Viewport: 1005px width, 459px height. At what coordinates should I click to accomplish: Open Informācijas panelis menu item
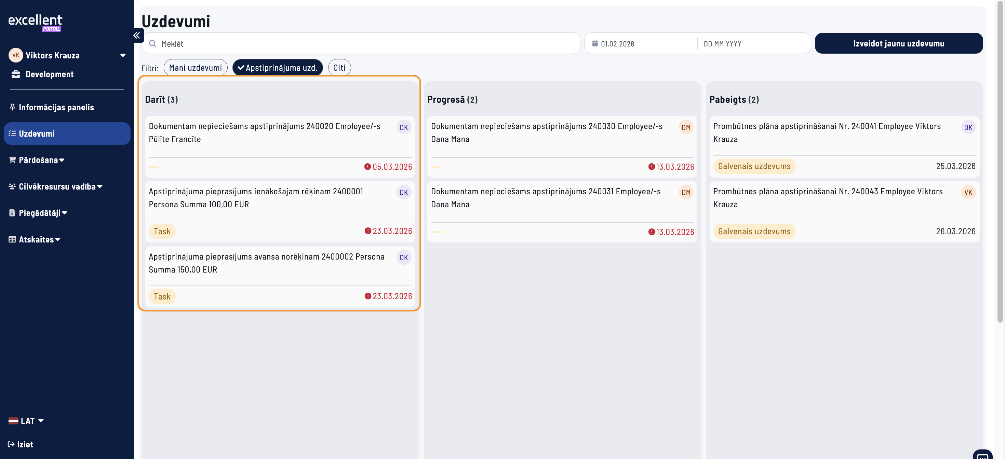pos(56,108)
